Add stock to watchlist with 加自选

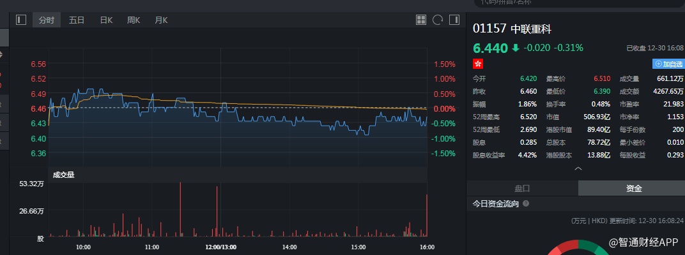pyautogui.click(x=668, y=64)
